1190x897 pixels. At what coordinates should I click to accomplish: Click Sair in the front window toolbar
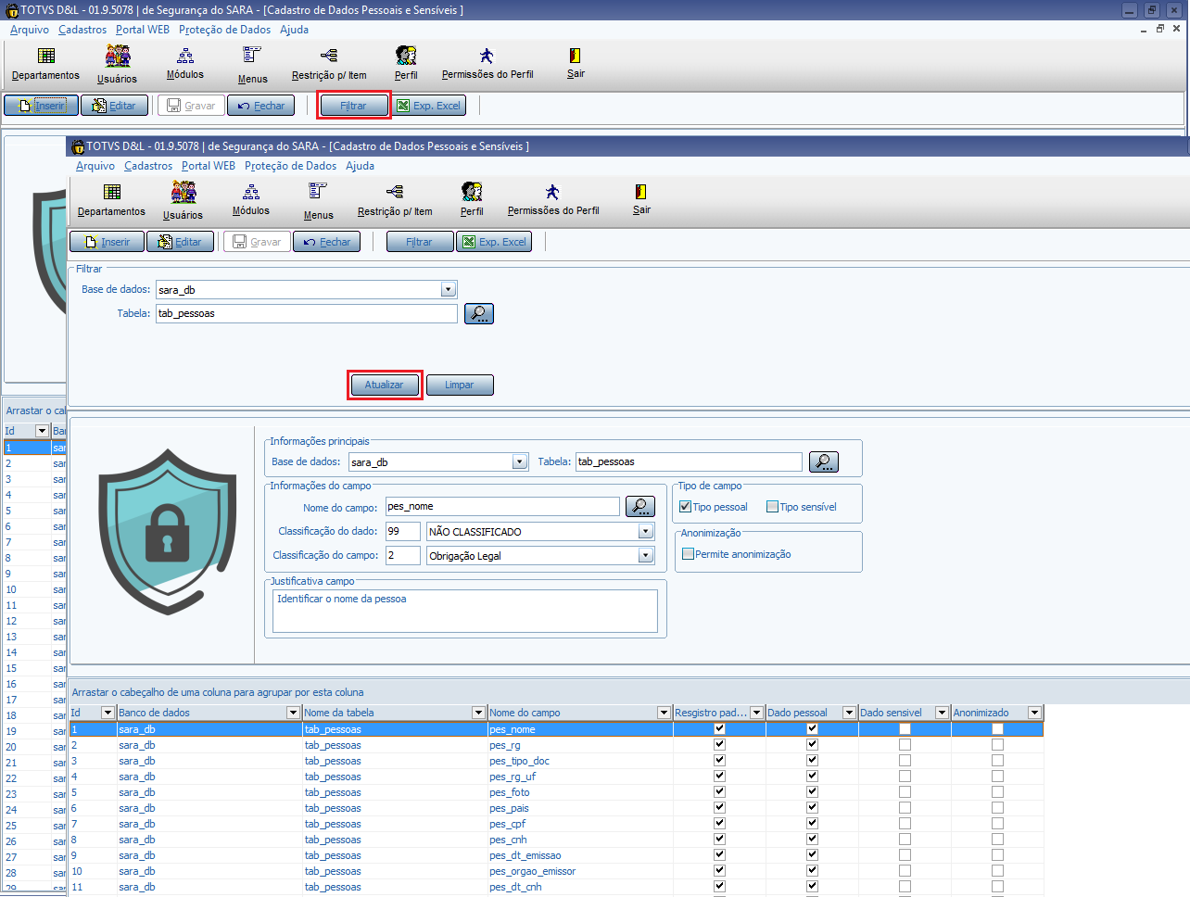point(641,200)
